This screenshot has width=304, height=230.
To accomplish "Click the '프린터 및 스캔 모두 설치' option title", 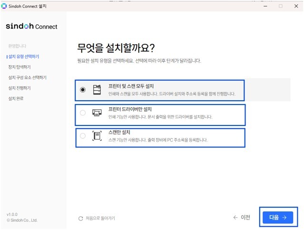I will [131, 86].
